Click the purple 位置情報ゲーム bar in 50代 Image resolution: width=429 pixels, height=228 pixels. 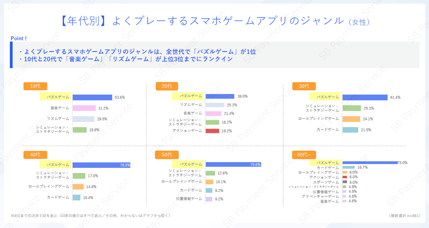209,199
